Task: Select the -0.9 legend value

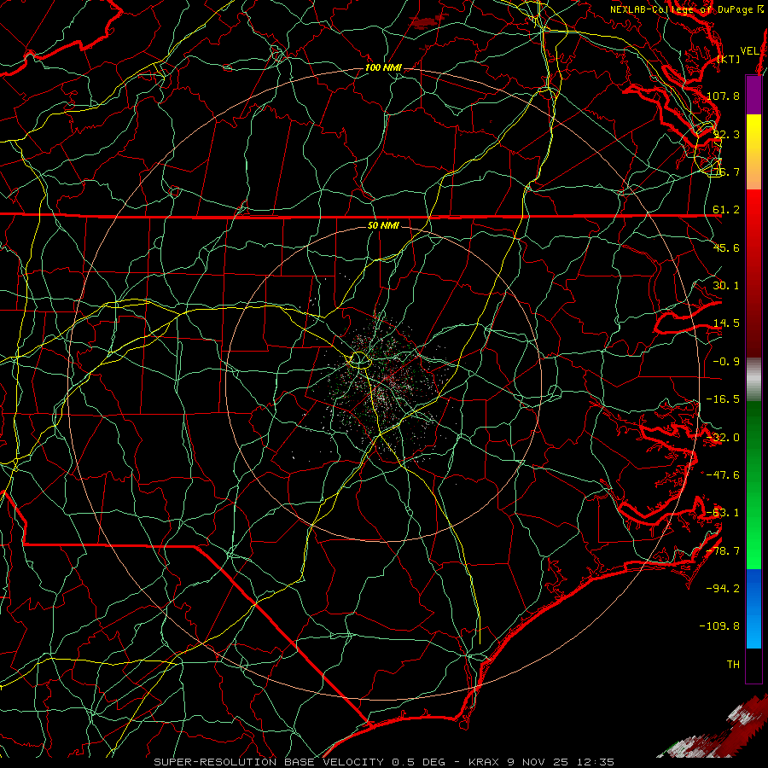Action: pos(726,362)
